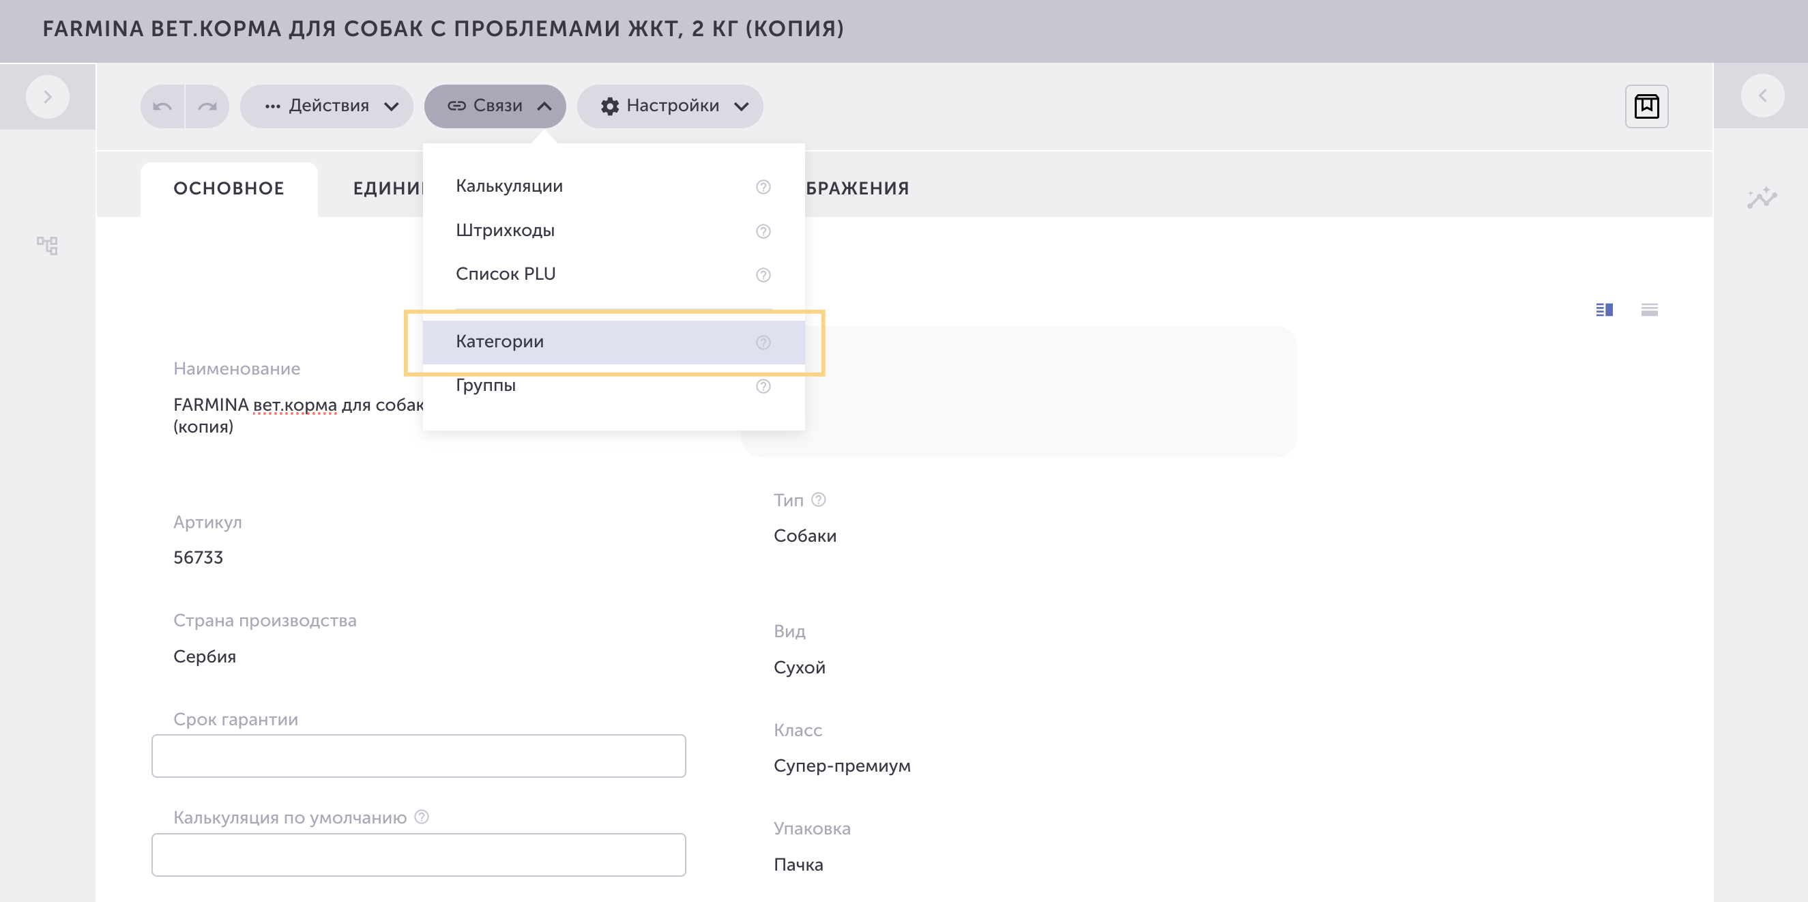Choose Штрихкоды menu item
1808x902 pixels.
(613, 230)
